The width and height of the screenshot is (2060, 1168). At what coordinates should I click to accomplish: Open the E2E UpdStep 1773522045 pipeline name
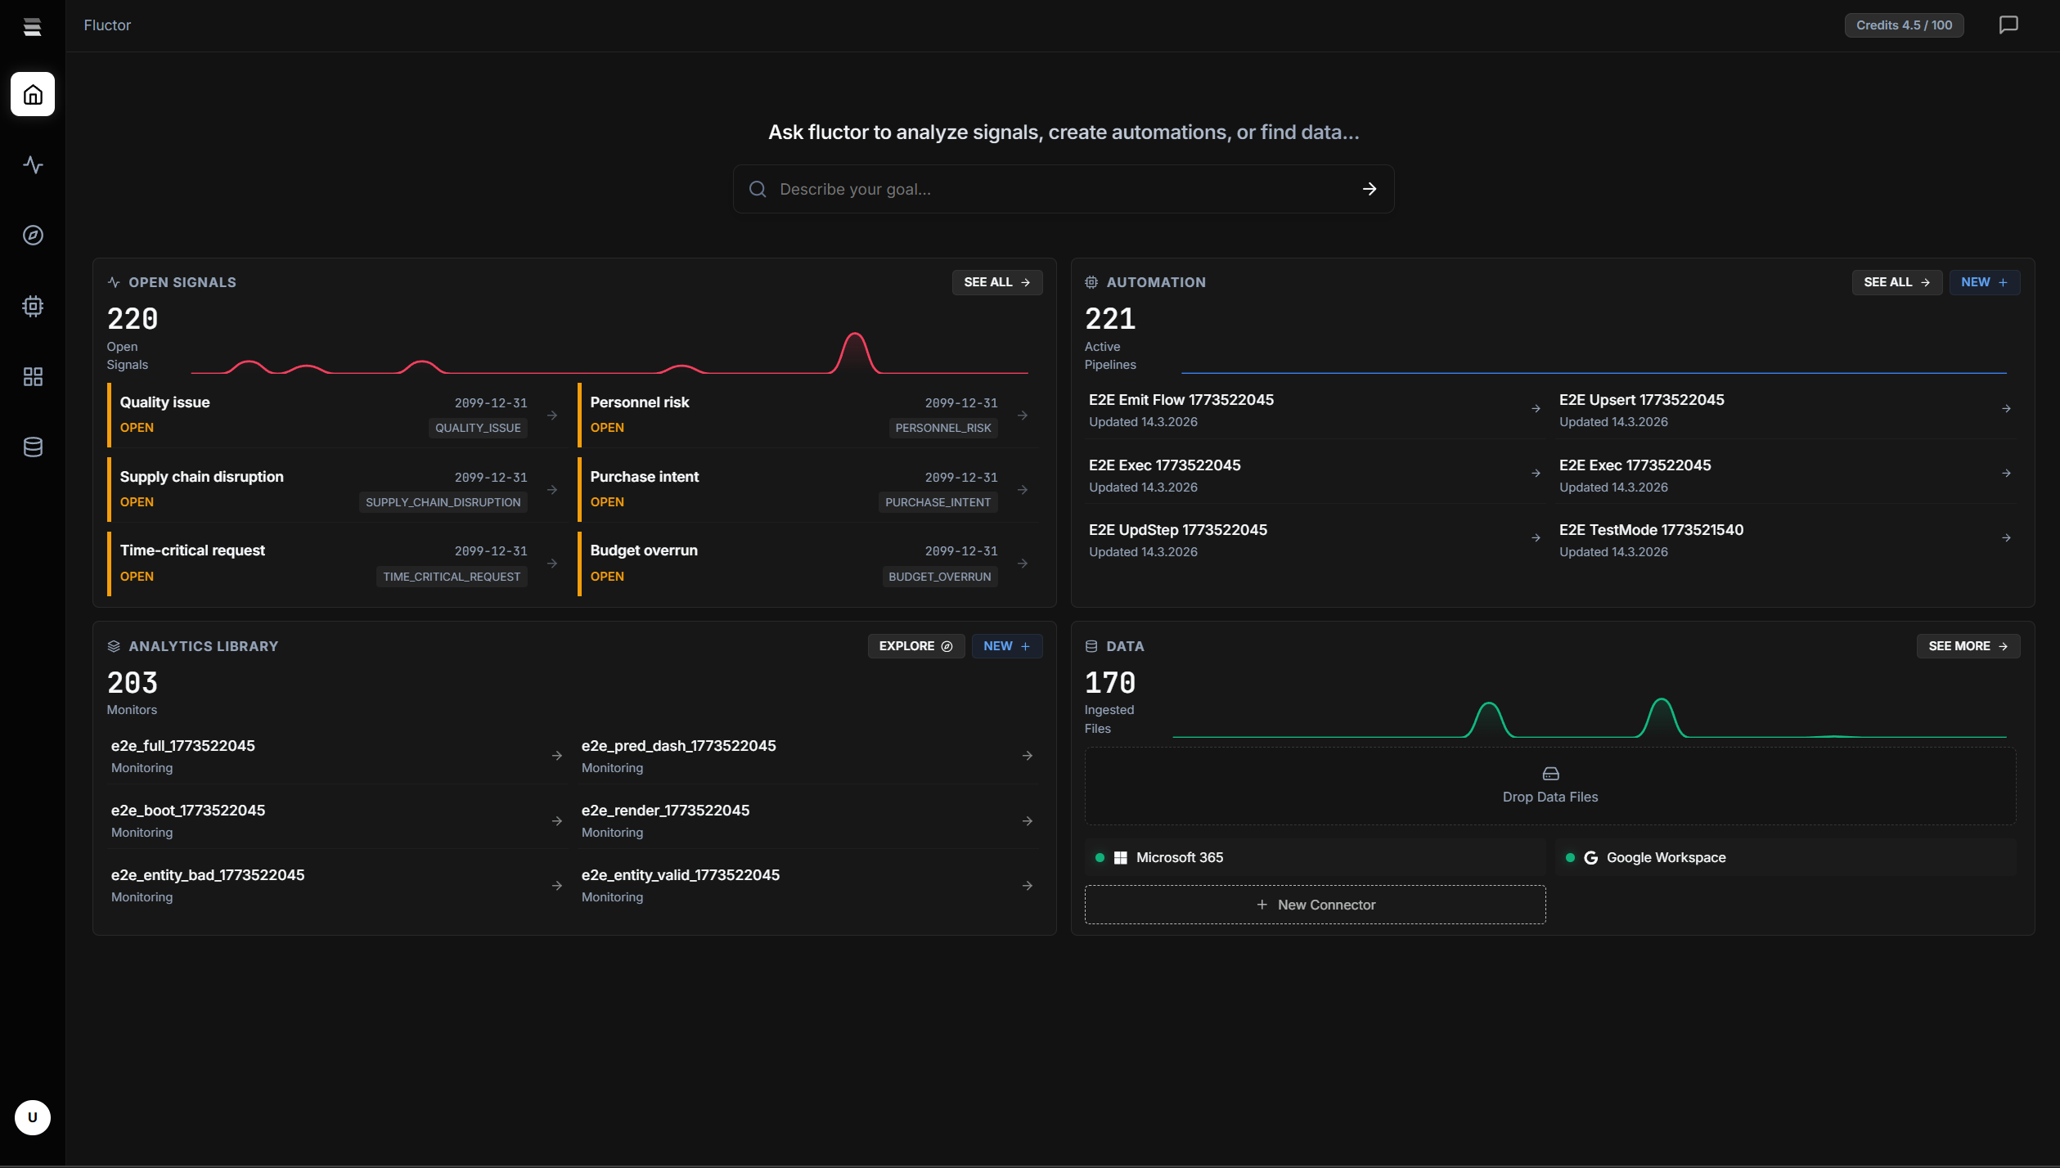1177,530
